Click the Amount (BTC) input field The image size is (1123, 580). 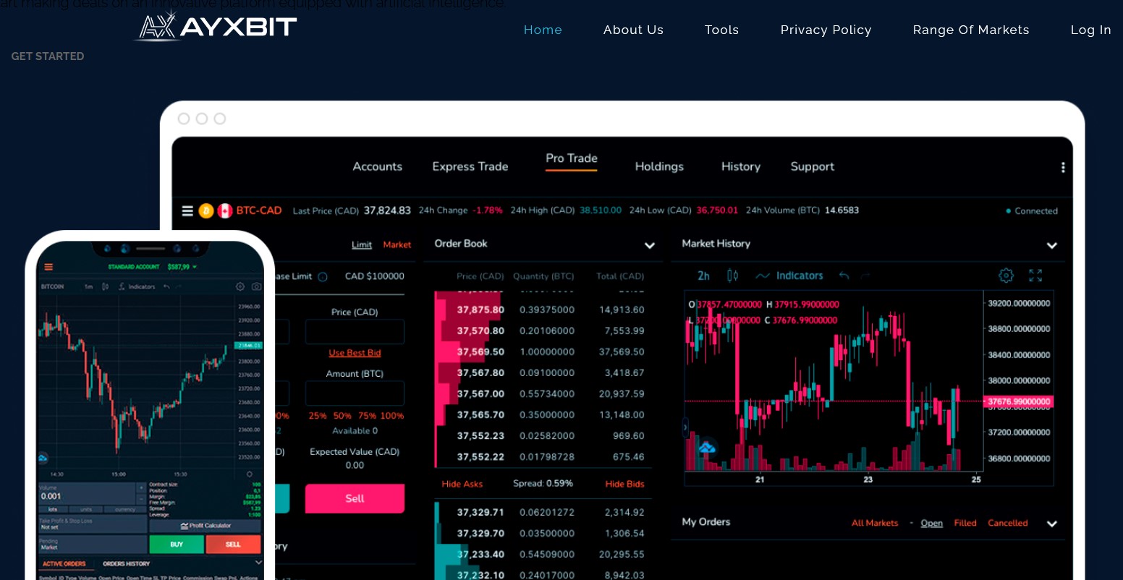[355, 393]
